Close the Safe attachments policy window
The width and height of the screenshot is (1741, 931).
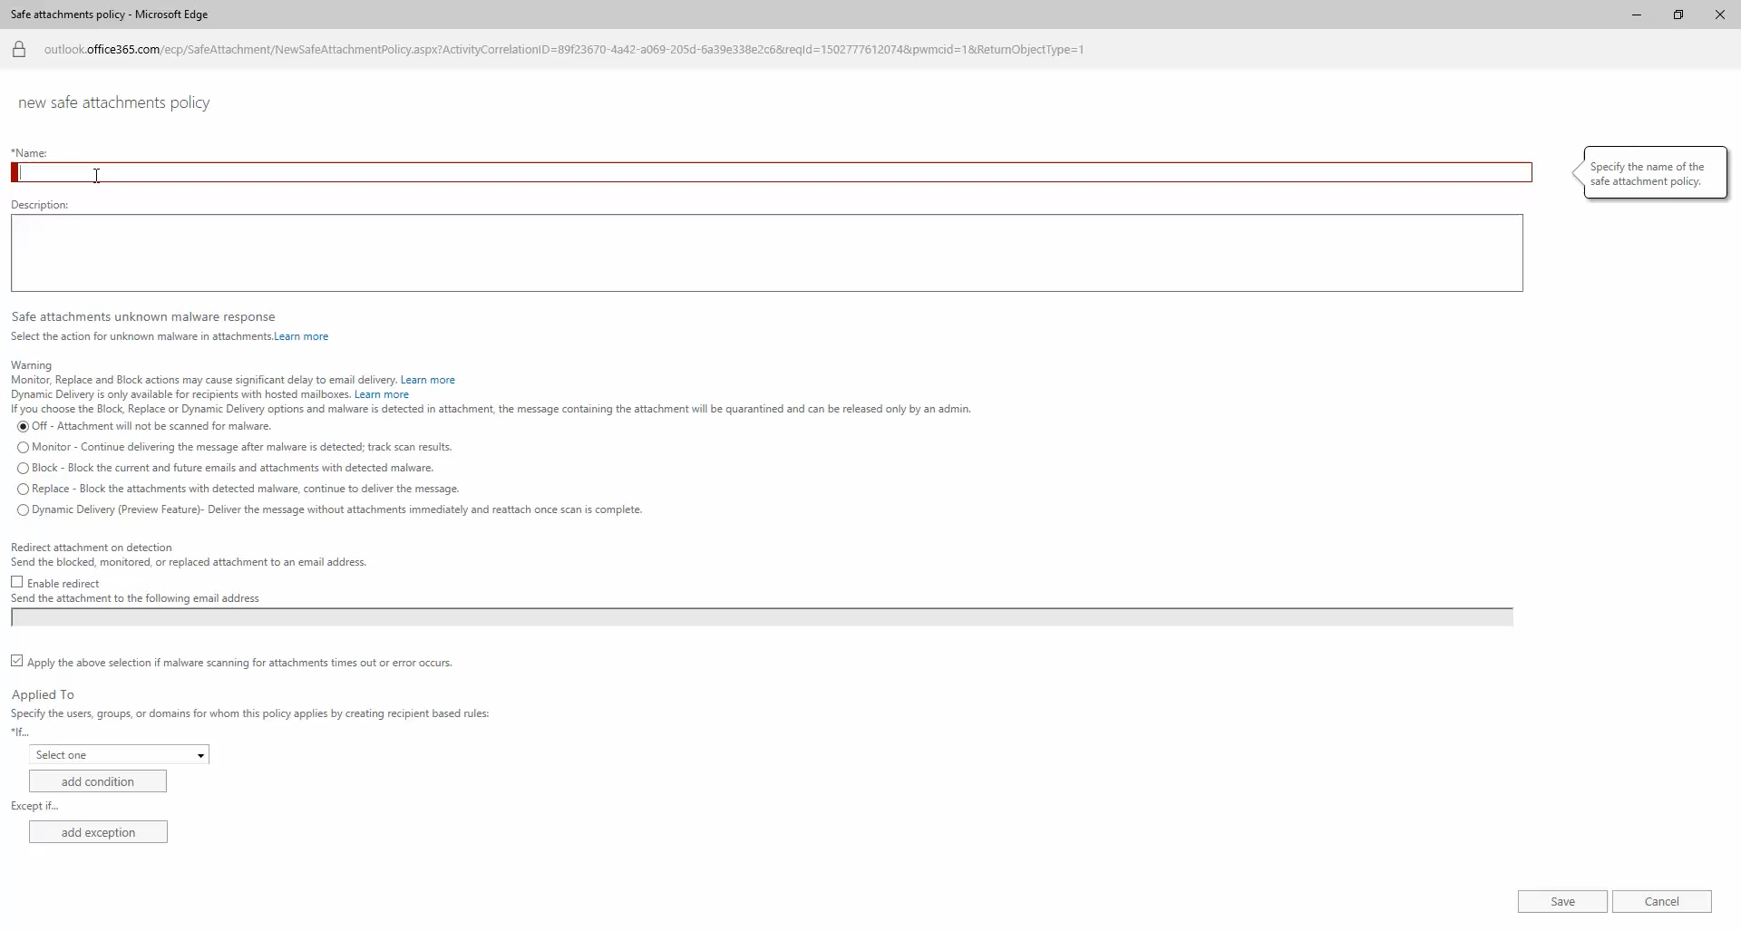[x=1720, y=15]
